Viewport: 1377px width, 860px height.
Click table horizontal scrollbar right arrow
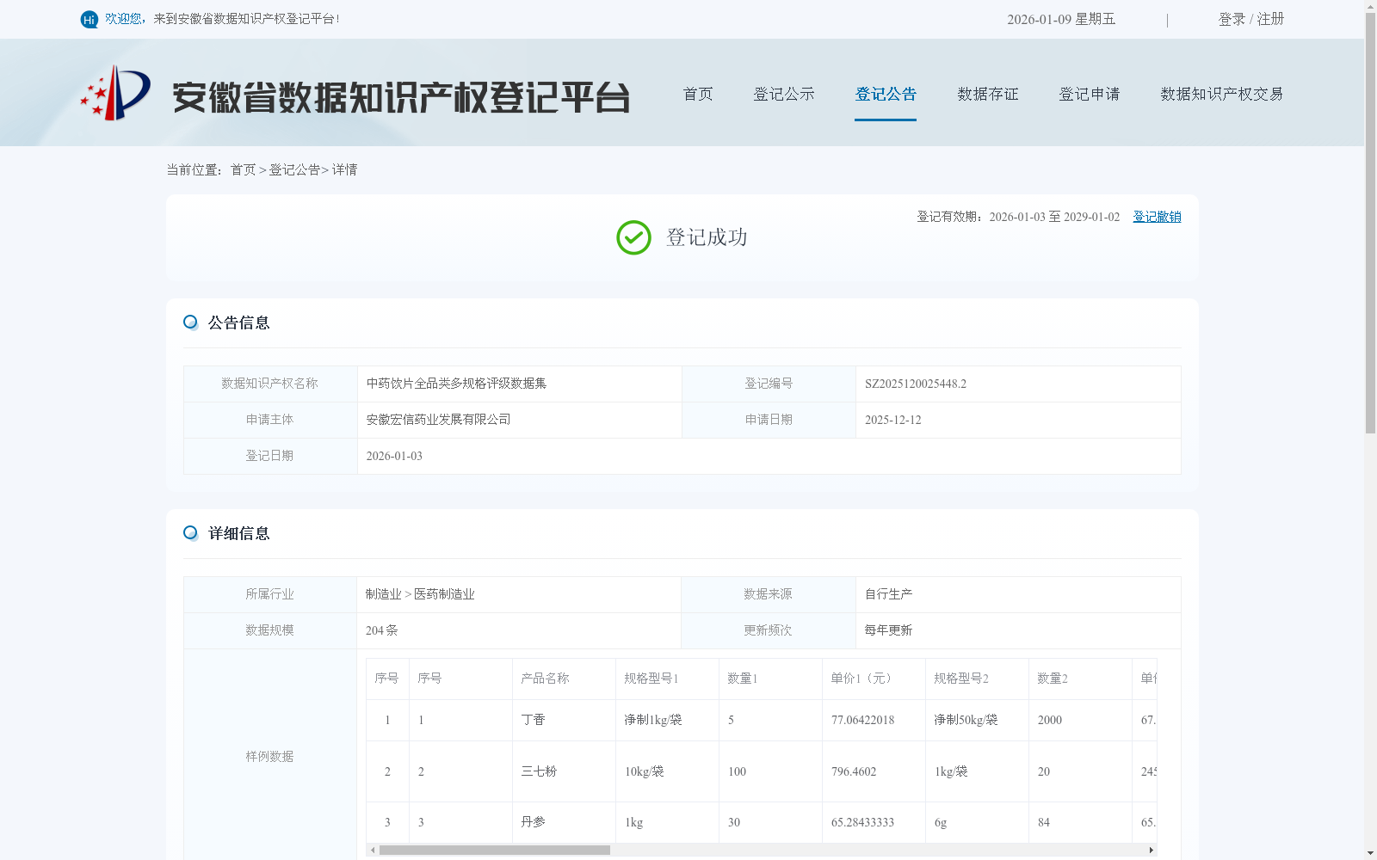(1151, 850)
